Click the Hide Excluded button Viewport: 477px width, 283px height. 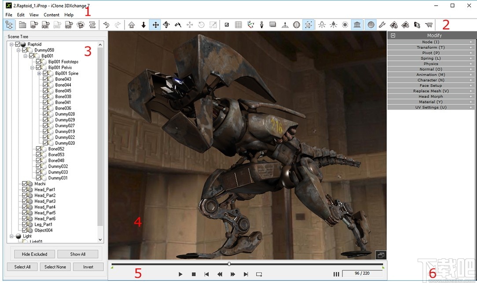click(34, 254)
